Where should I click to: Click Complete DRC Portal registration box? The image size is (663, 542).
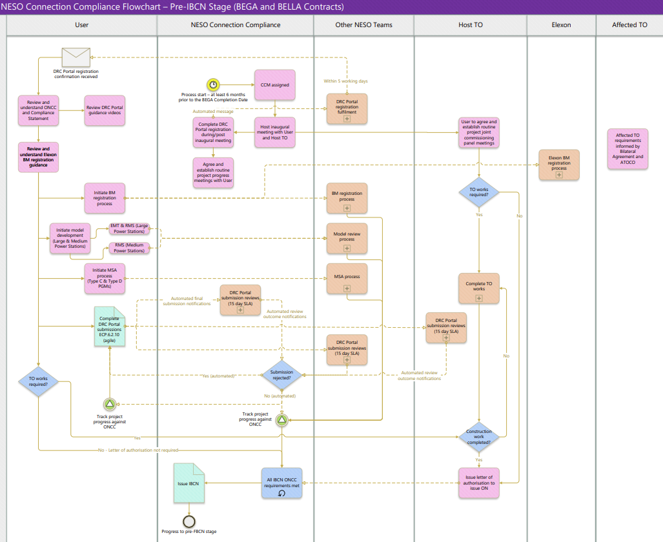(x=213, y=132)
